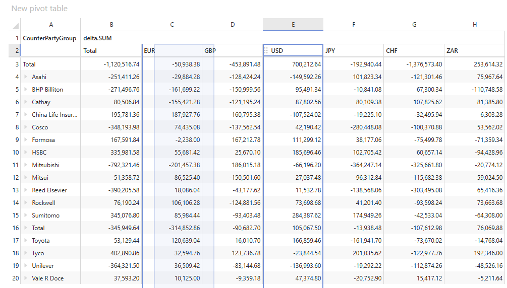Select column E header

click(293, 25)
